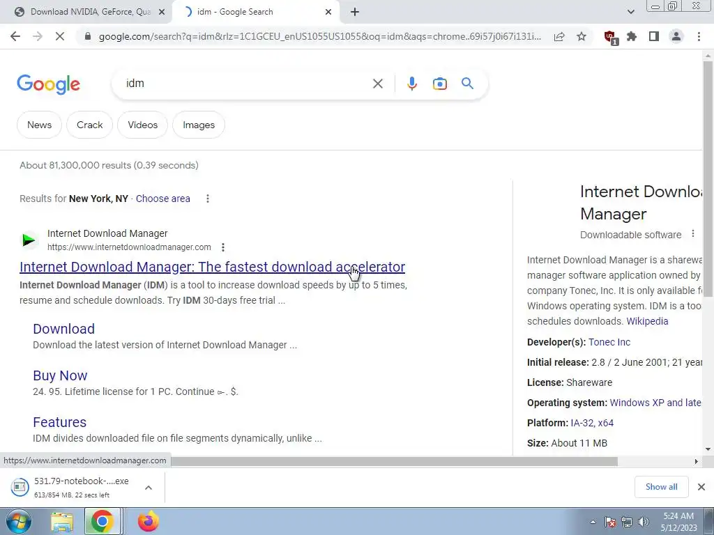Search by image with camera icon
The height and width of the screenshot is (535, 714).
(x=439, y=84)
